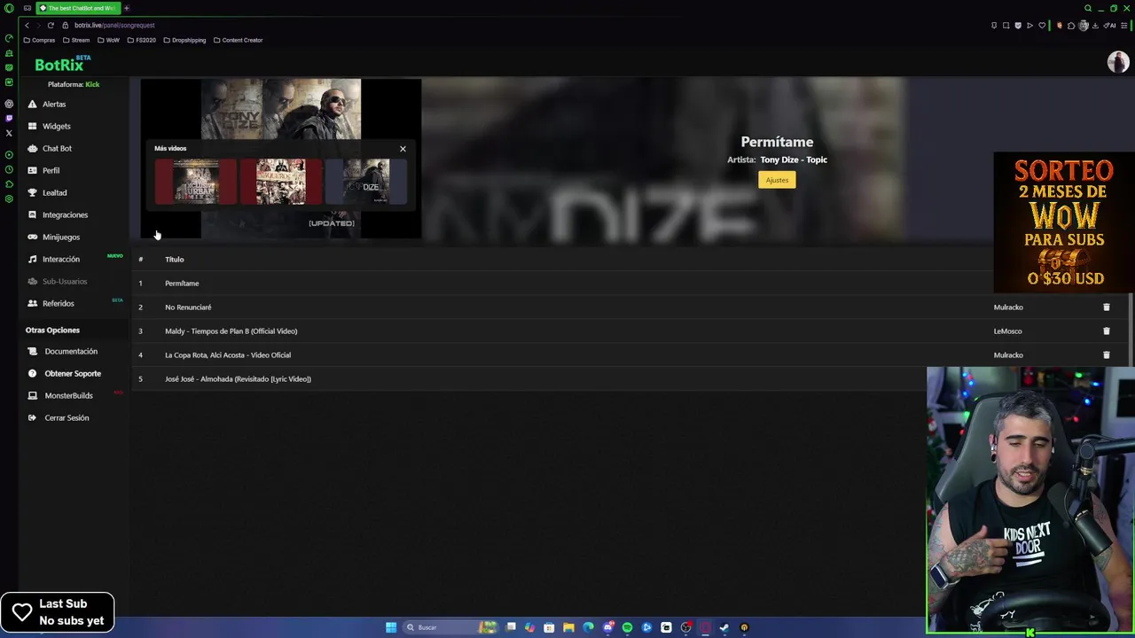Open the Compras bookmark folder

pos(39,40)
